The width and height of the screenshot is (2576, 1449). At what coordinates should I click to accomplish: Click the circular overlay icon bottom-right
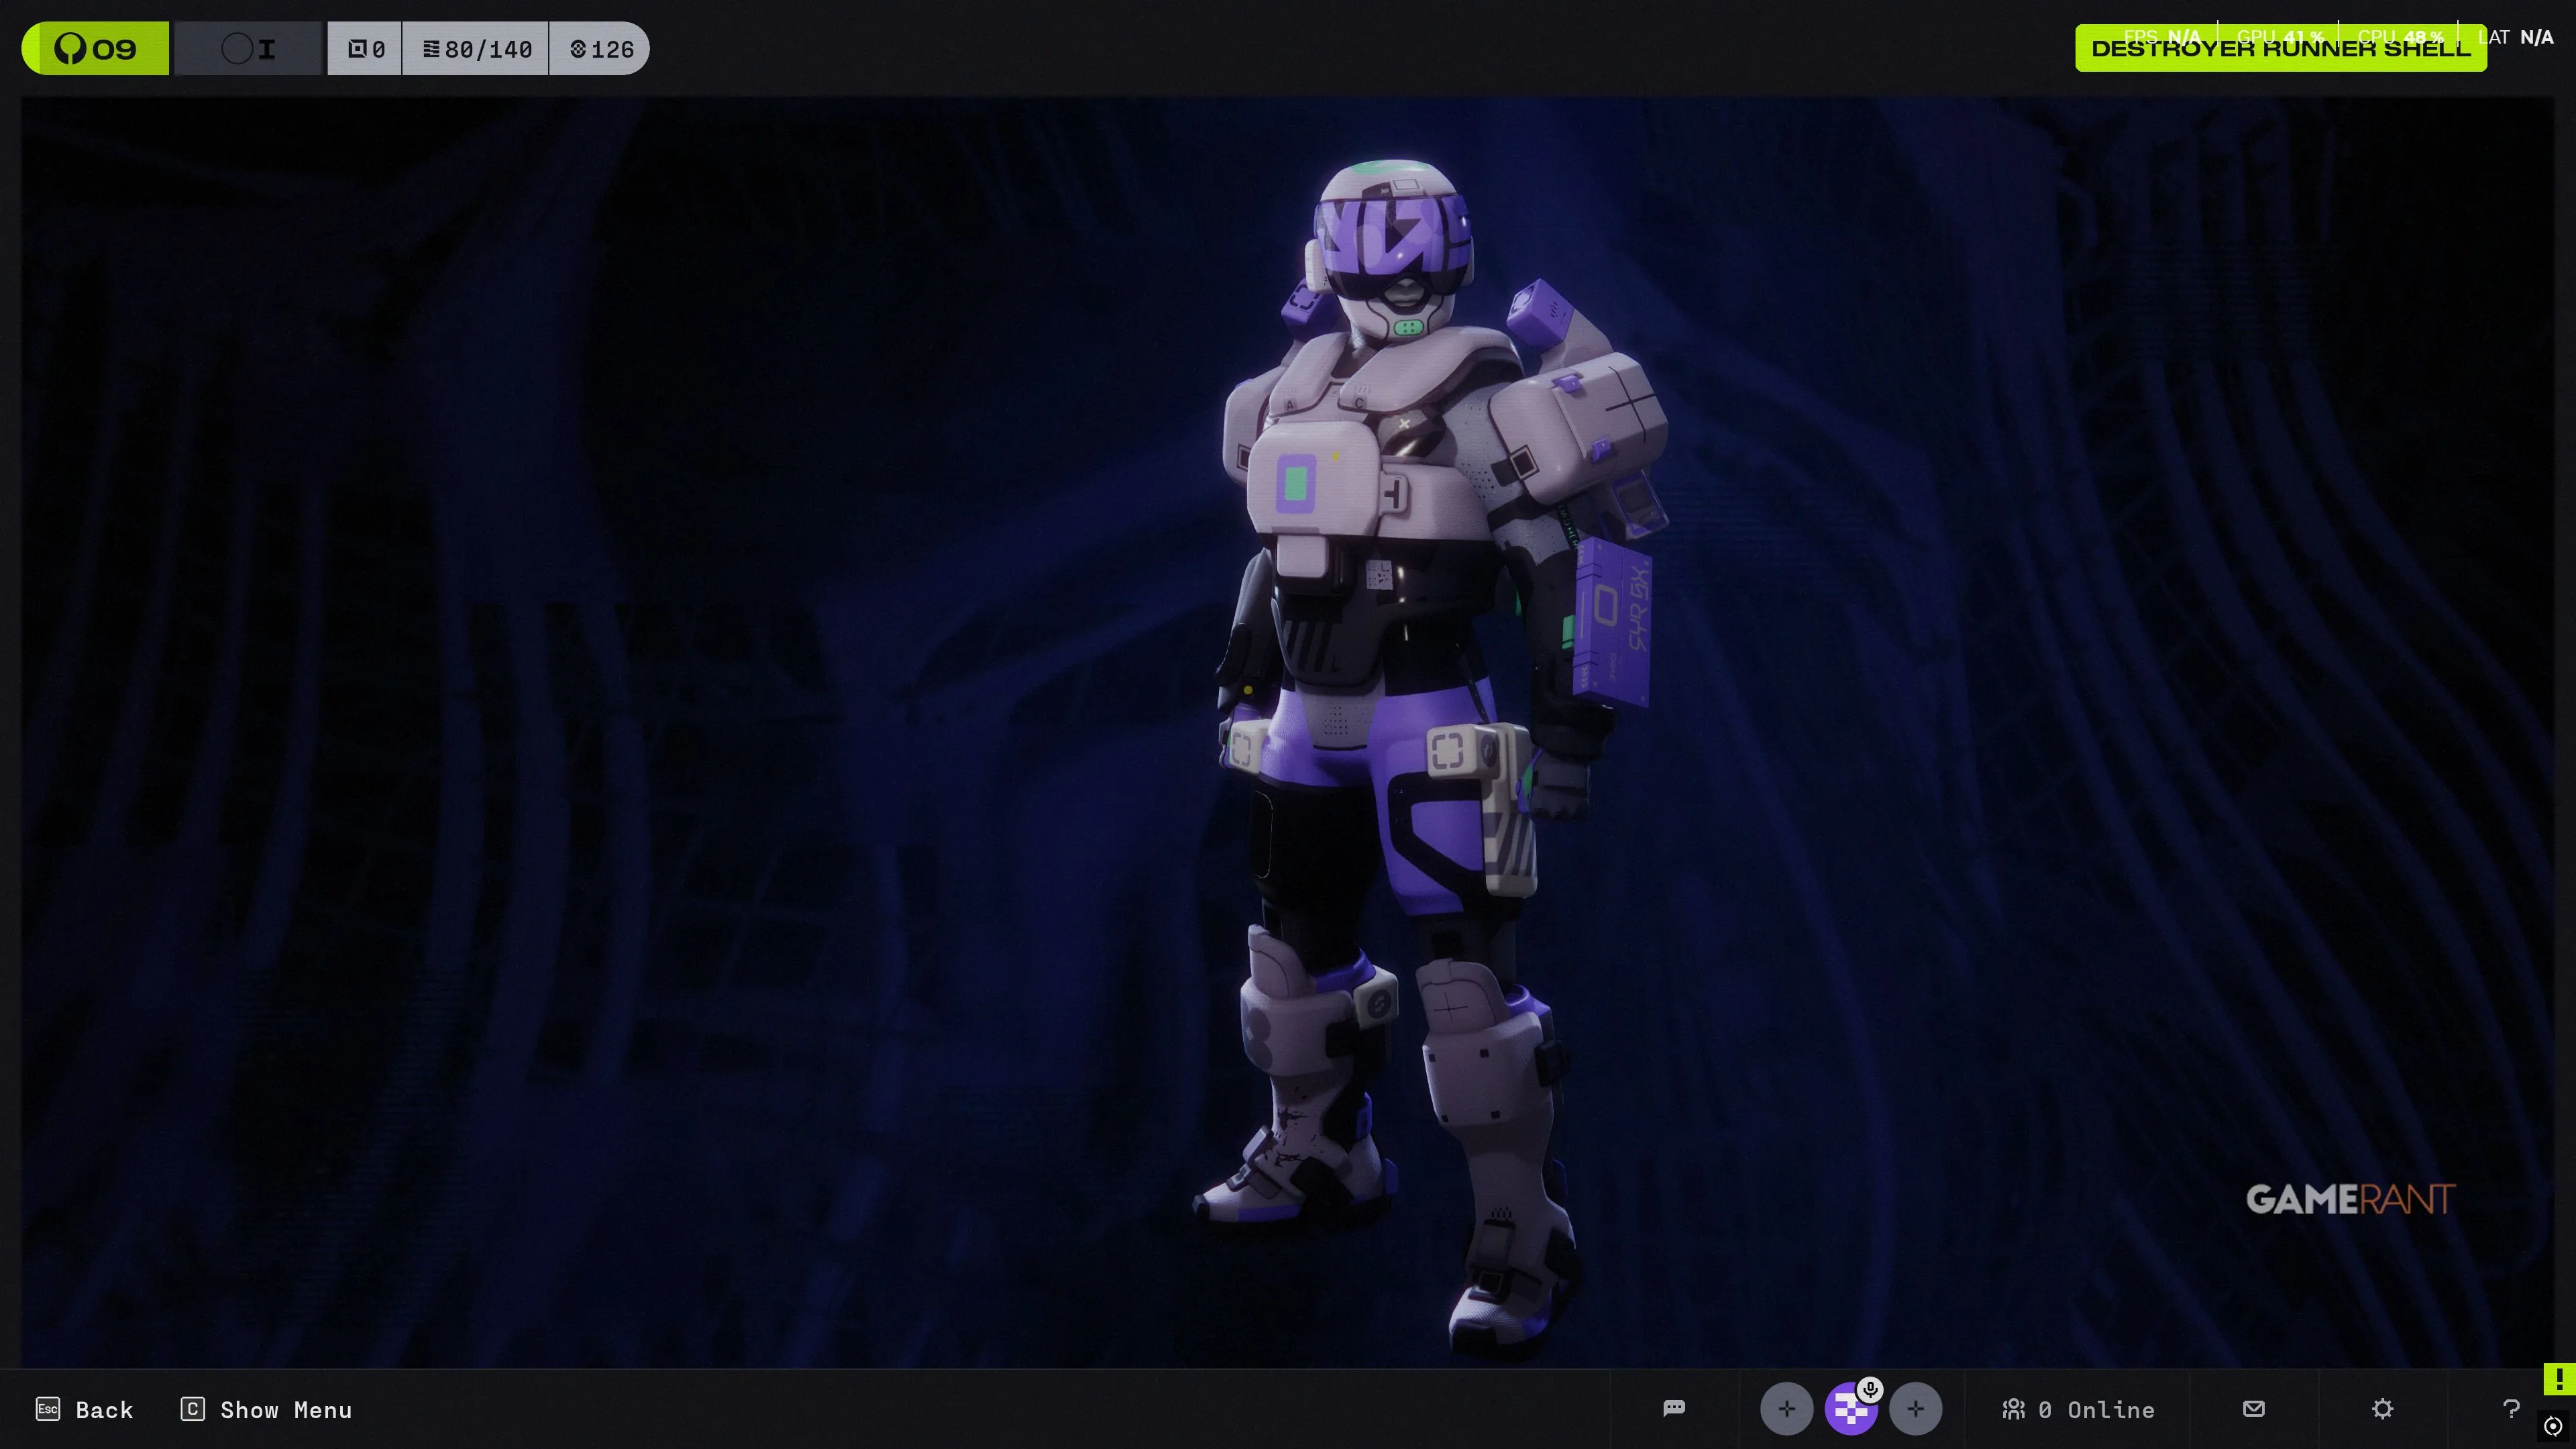coord(2553,1426)
